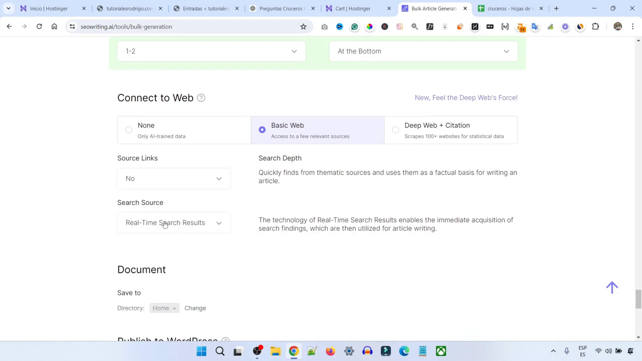
Task: Open the Google Translate extension
Action: [x=535, y=26]
